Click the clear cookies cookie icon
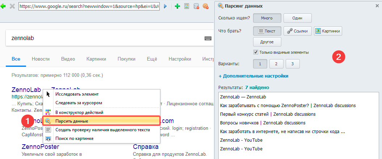 206,6
